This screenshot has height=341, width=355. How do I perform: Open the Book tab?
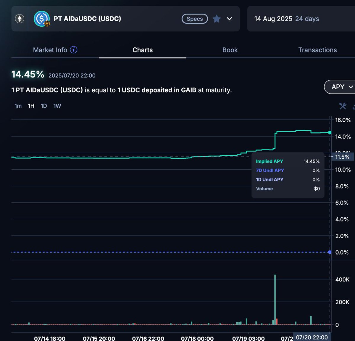(x=230, y=50)
